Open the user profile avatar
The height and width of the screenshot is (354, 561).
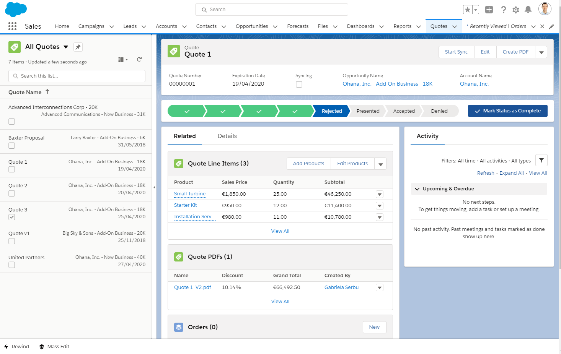pos(545,9)
